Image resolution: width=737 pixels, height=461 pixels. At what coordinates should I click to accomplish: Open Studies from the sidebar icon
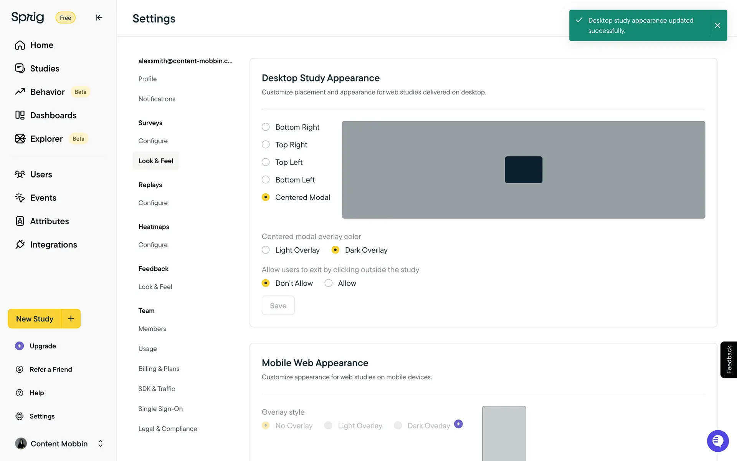[x=20, y=68]
